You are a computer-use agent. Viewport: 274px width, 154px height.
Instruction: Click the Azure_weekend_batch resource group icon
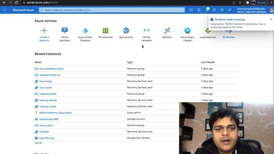click(x=36, y=68)
